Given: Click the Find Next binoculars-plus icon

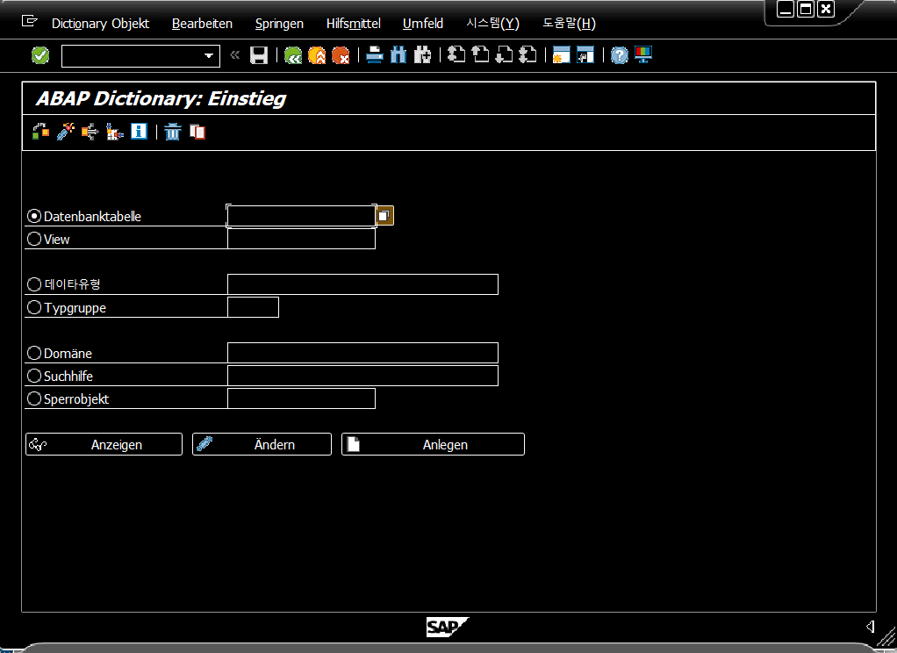Looking at the screenshot, I should pos(422,55).
